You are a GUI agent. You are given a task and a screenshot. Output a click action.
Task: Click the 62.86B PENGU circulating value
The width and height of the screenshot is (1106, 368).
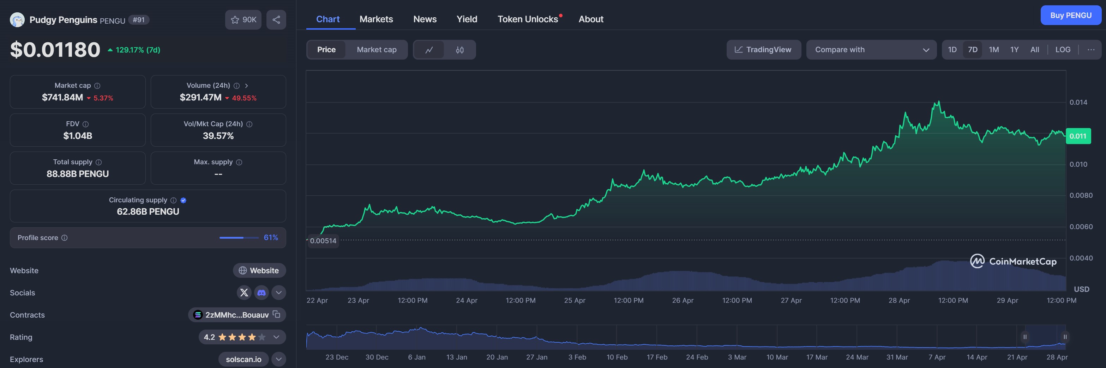tap(148, 211)
